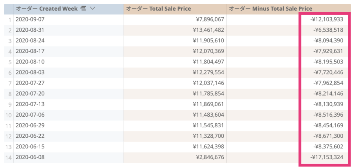Click the Minus Total Sale Price header
355x168 pixels.
point(289,9)
